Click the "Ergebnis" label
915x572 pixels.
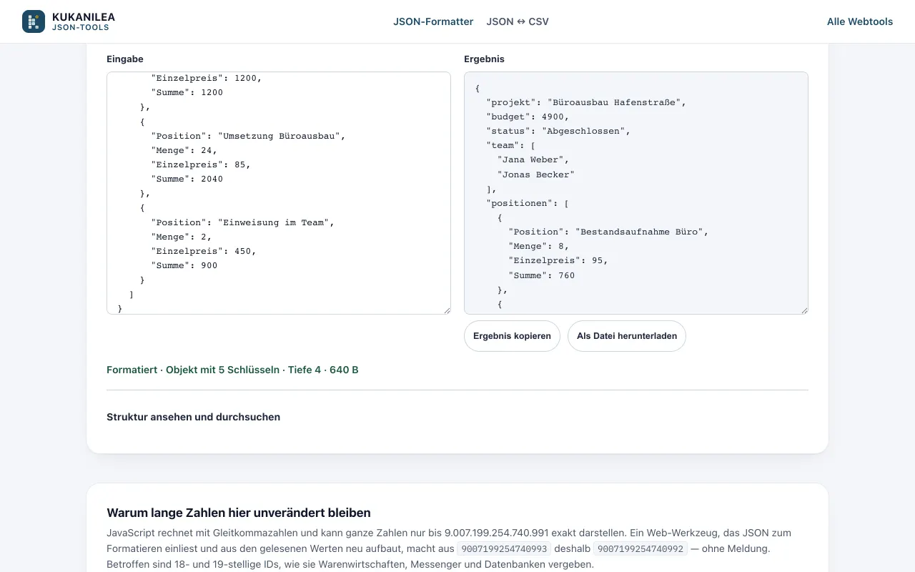(484, 59)
